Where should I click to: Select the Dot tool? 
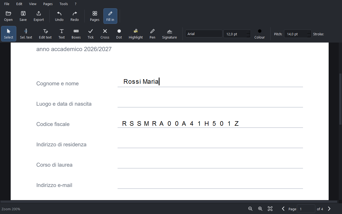(119, 34)
